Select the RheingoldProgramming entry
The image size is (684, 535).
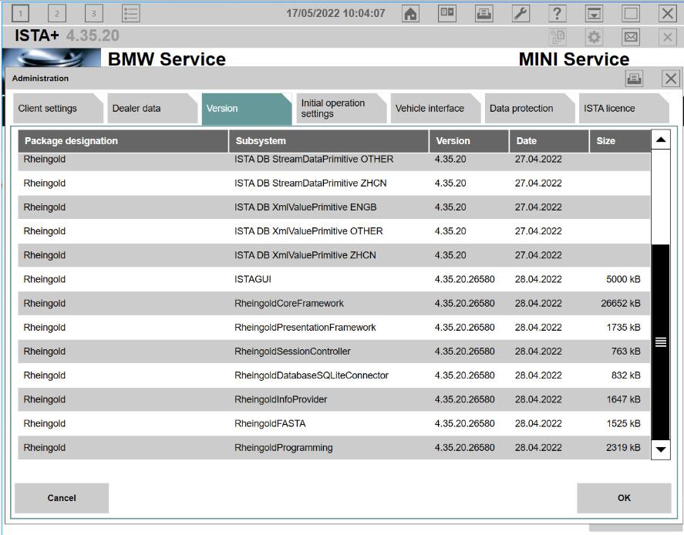point(334,447)
